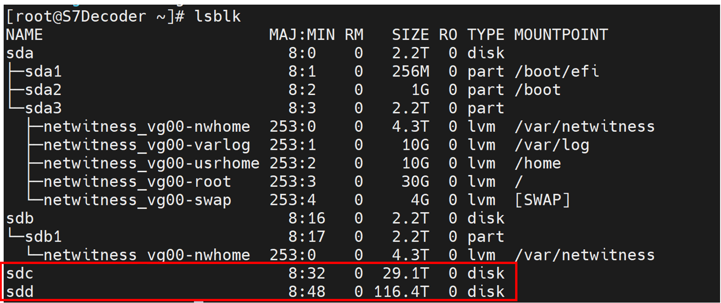Click the NAME column header

point(24,35)
